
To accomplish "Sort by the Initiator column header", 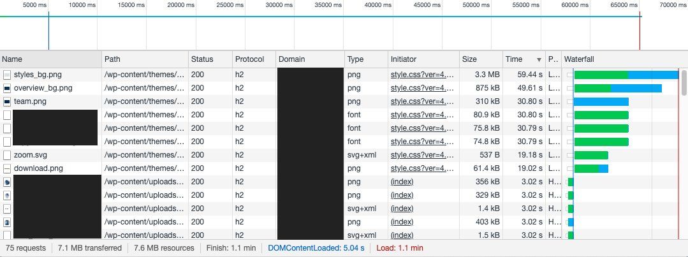I will coord(423,59).
